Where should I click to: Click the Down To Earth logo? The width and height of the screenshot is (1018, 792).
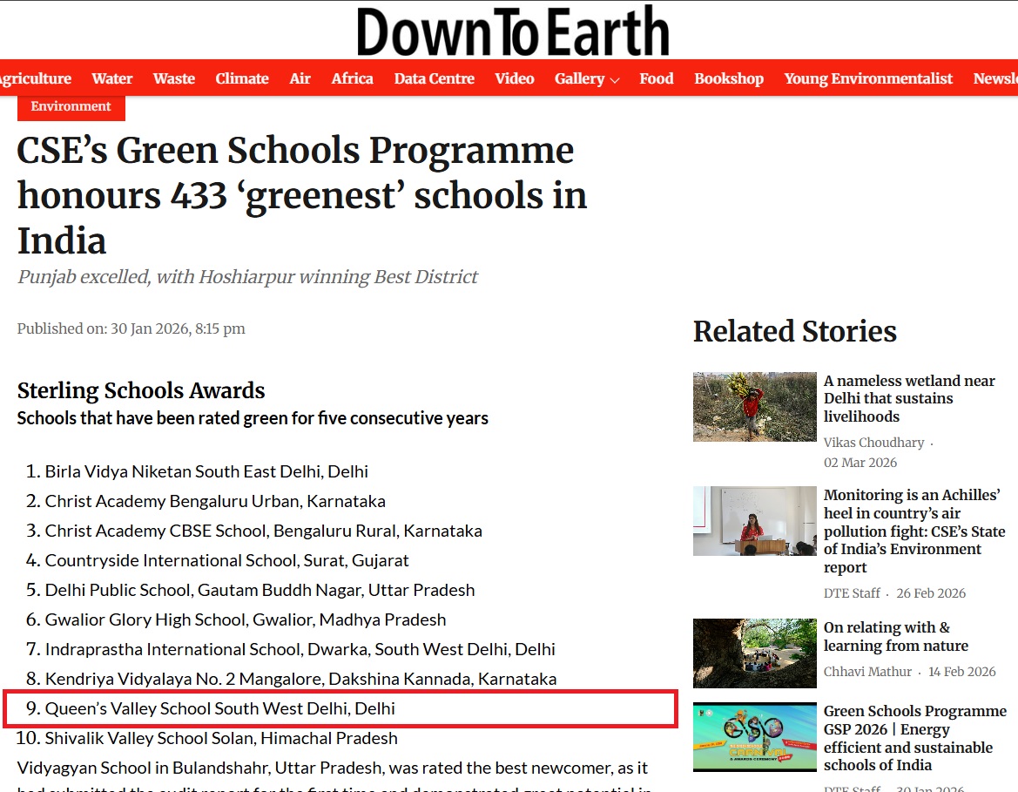click(512, 31)
